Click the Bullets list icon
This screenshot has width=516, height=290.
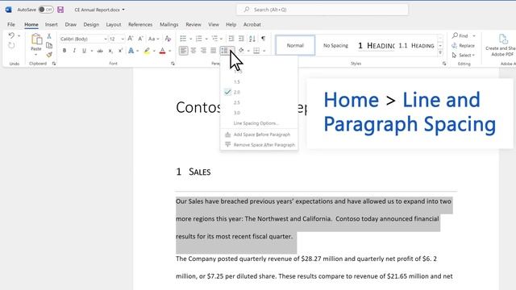[183, 39]
